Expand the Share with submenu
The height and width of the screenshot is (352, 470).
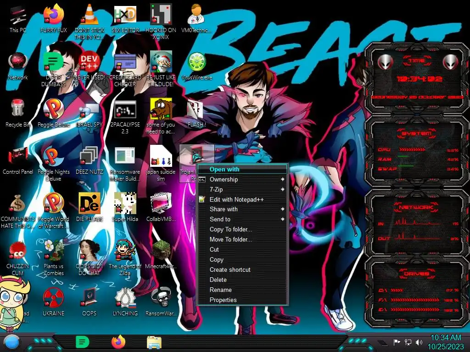(x=242, y=209)
